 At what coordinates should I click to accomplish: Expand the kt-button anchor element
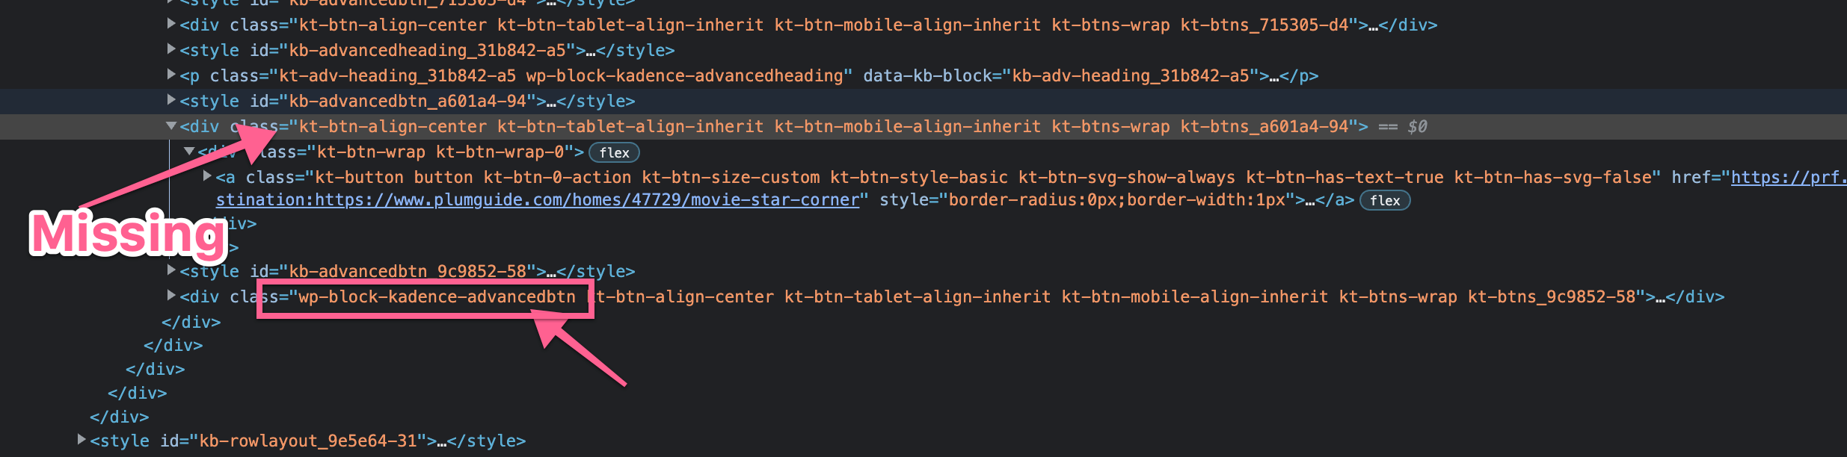click(x=208, y=177)
